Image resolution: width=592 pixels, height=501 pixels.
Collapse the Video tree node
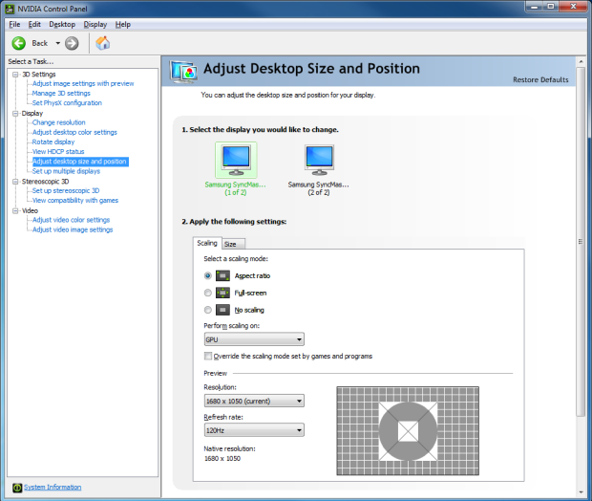coord(15,210)
